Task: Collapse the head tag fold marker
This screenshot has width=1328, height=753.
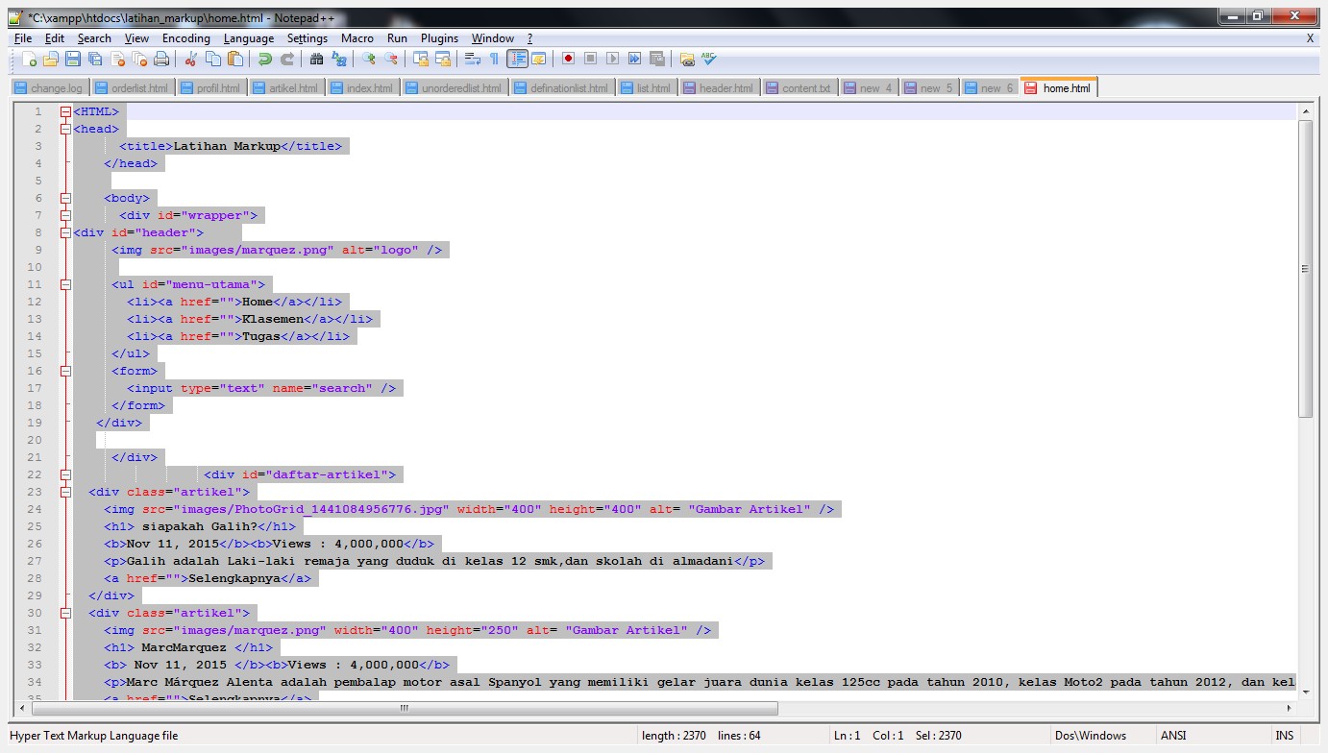Action: pos(65,129)
